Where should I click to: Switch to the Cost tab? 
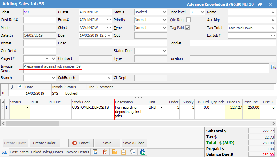coord(14,152)
